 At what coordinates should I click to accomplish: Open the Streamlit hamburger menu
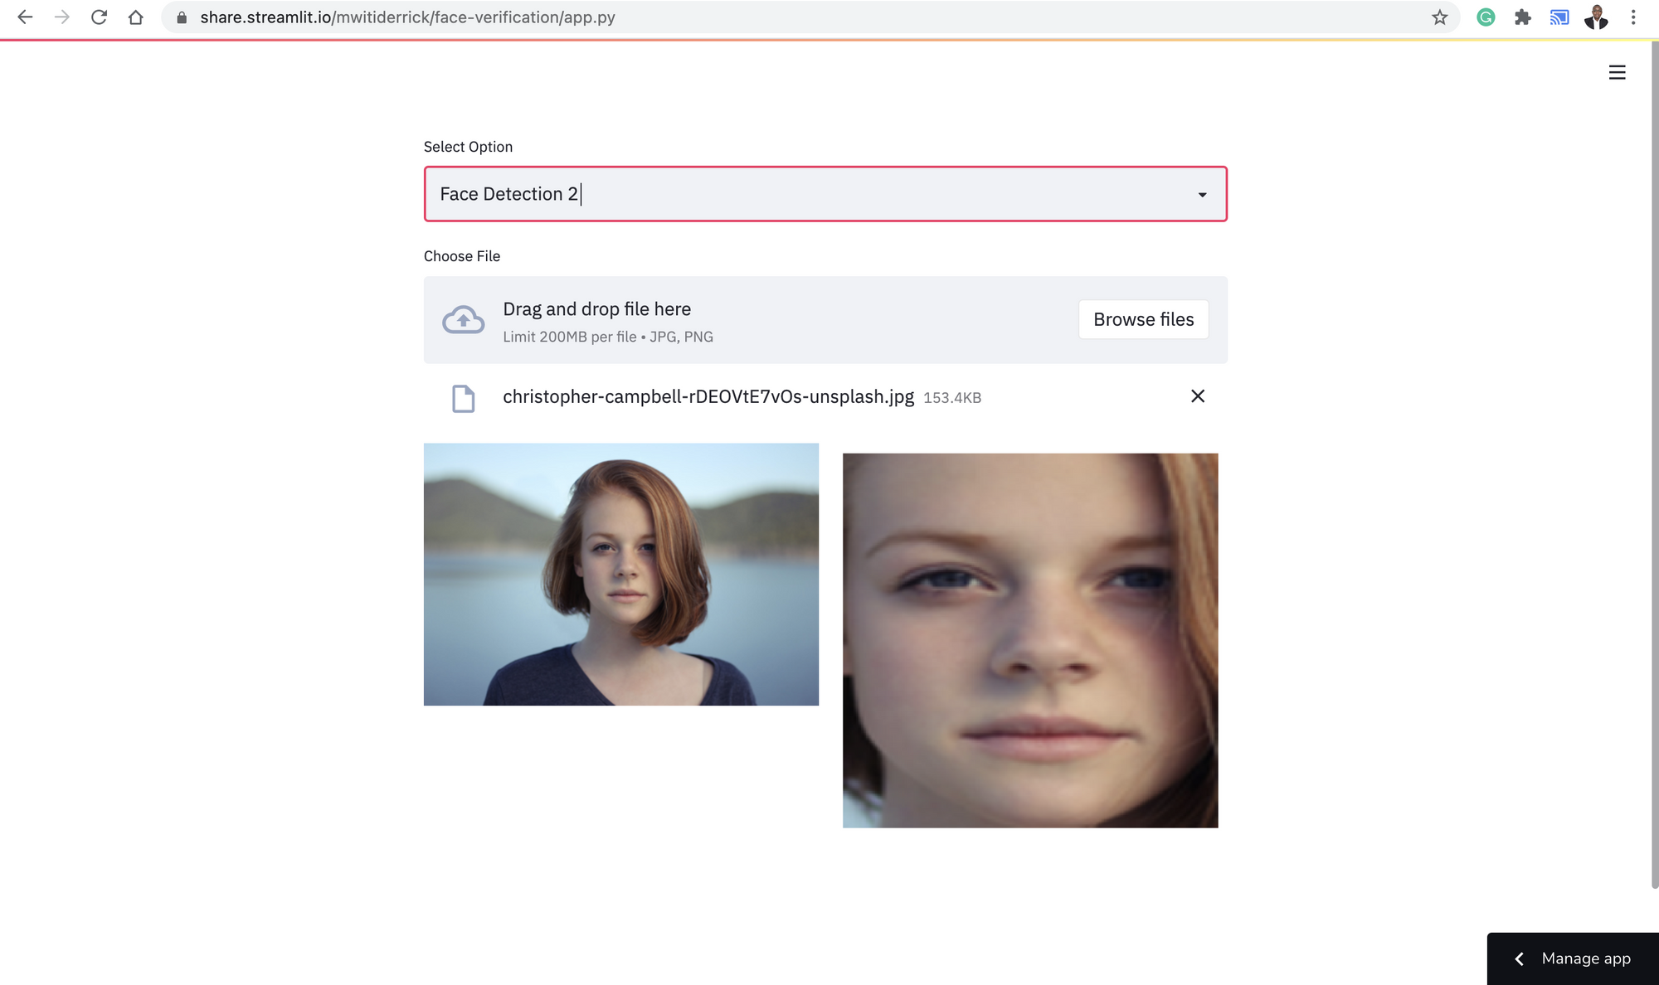1617,73
